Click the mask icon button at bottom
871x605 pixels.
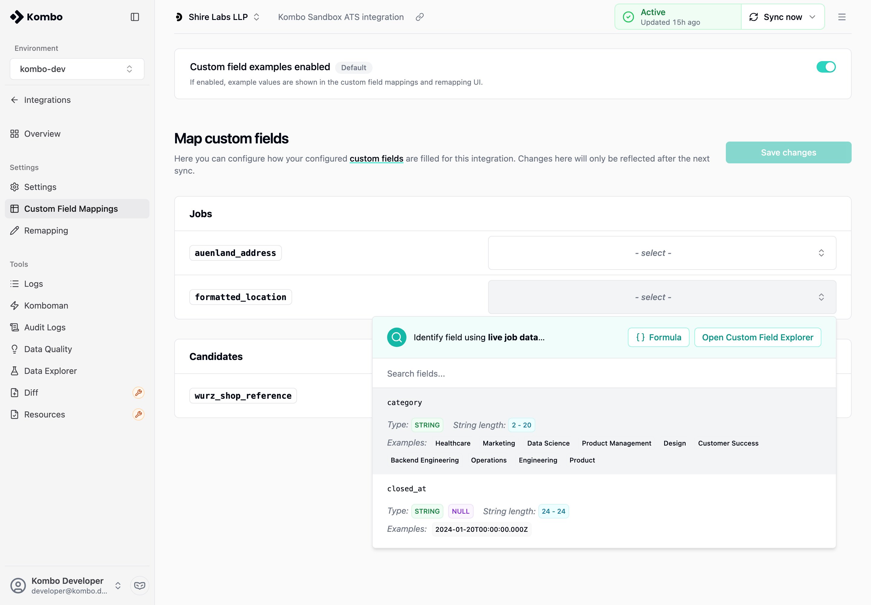pyautogui.click(x=139, y=586)
